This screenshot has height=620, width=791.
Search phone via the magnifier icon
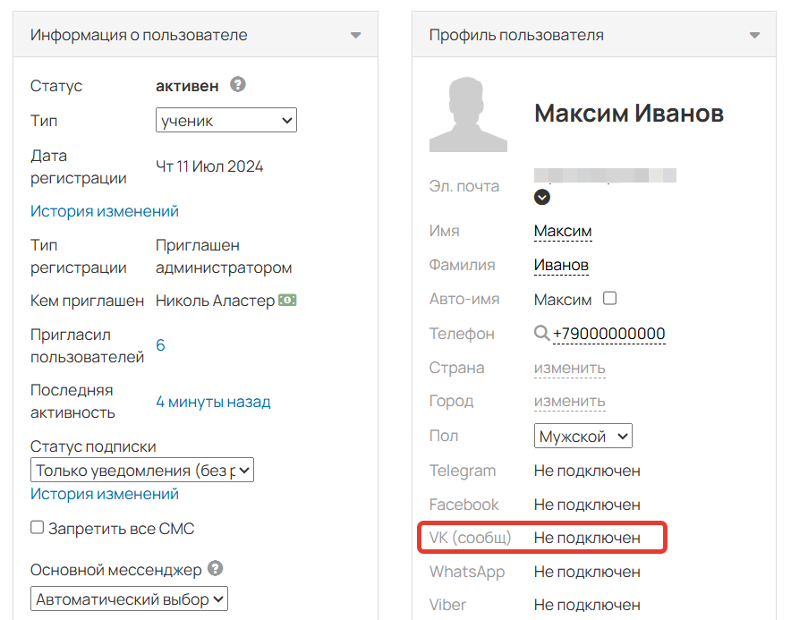pyautogui.click(x=541, y=332)
